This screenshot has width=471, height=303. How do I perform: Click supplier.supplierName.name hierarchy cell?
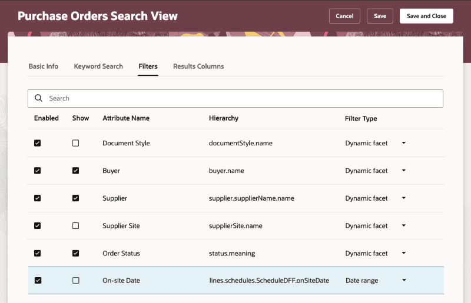point(251,198)
